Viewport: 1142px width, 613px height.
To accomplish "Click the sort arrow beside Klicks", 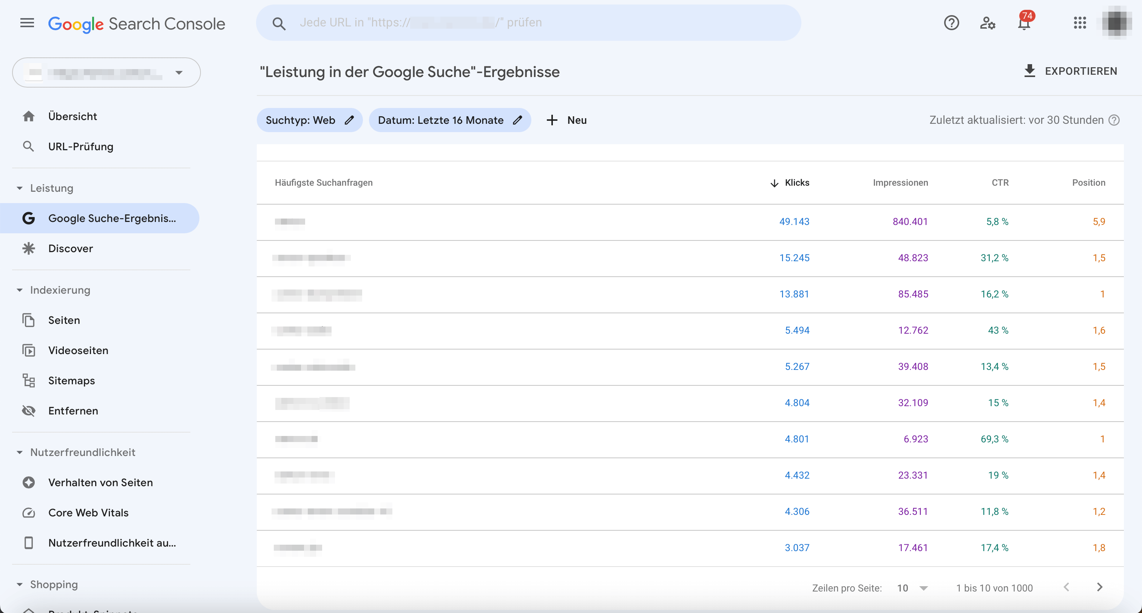I will [774, 183].
